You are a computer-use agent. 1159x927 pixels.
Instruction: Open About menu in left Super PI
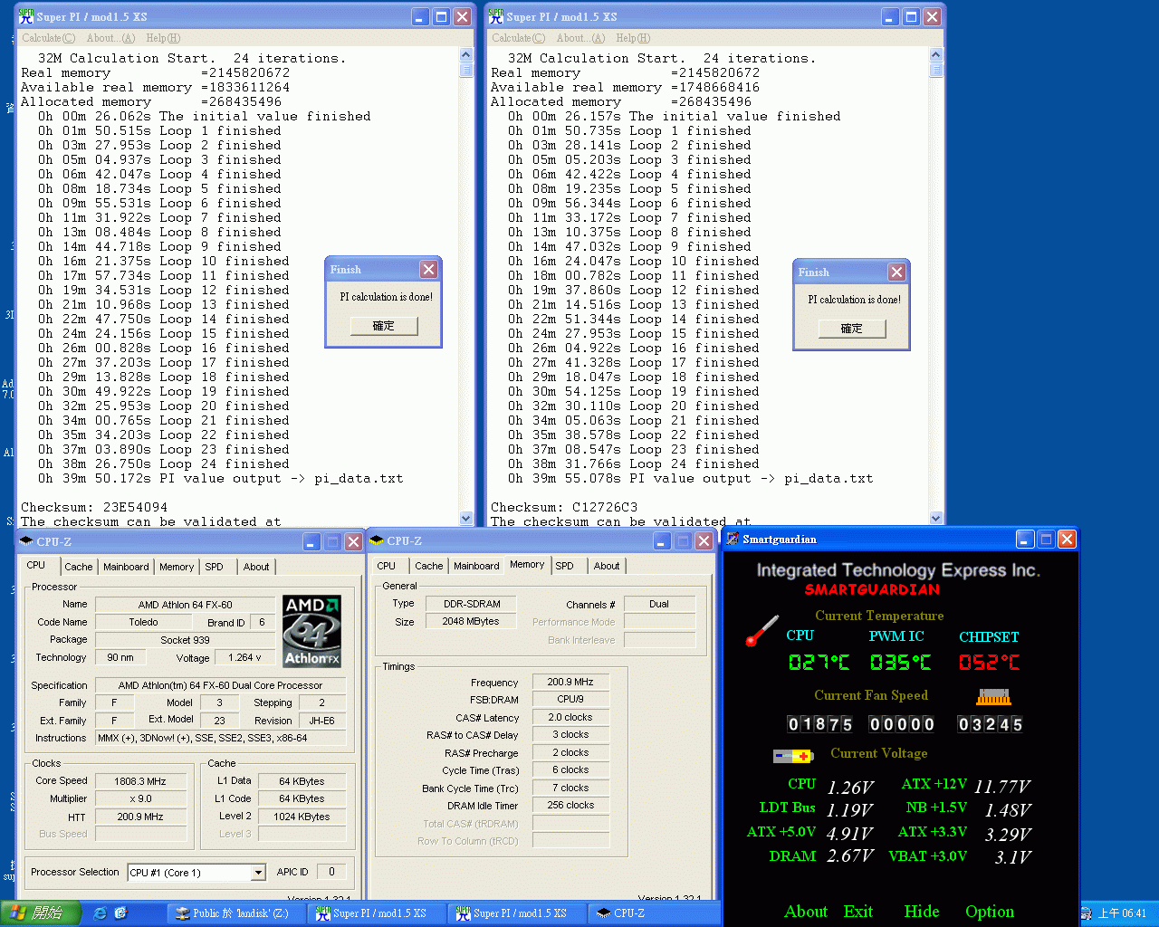[x=110, y=38]
